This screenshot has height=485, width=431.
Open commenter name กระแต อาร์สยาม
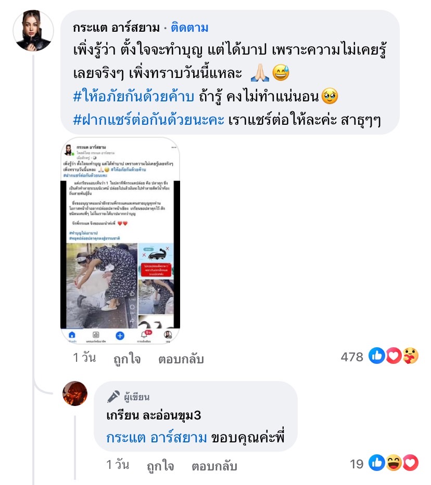point(117,28)
